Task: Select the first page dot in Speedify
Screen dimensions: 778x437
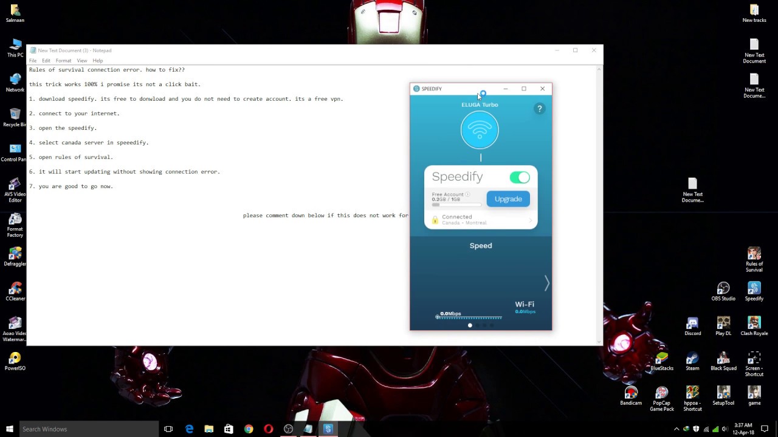Action: tap(470, 325)
